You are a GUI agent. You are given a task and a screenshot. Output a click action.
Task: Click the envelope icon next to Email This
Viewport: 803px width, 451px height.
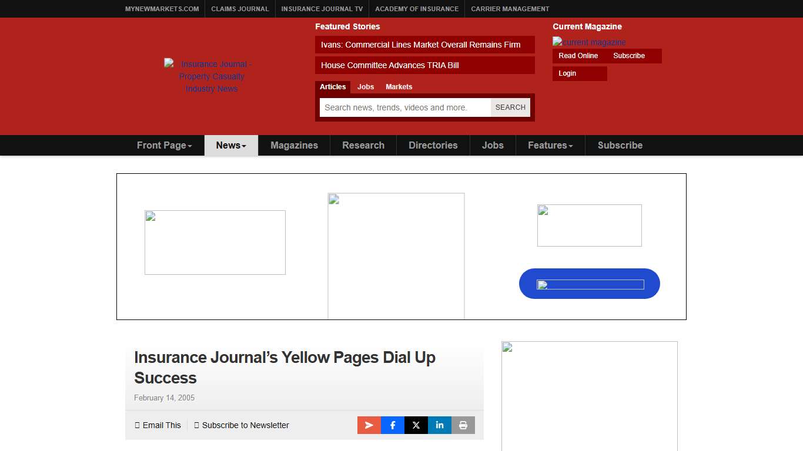(x=139, y=425)
